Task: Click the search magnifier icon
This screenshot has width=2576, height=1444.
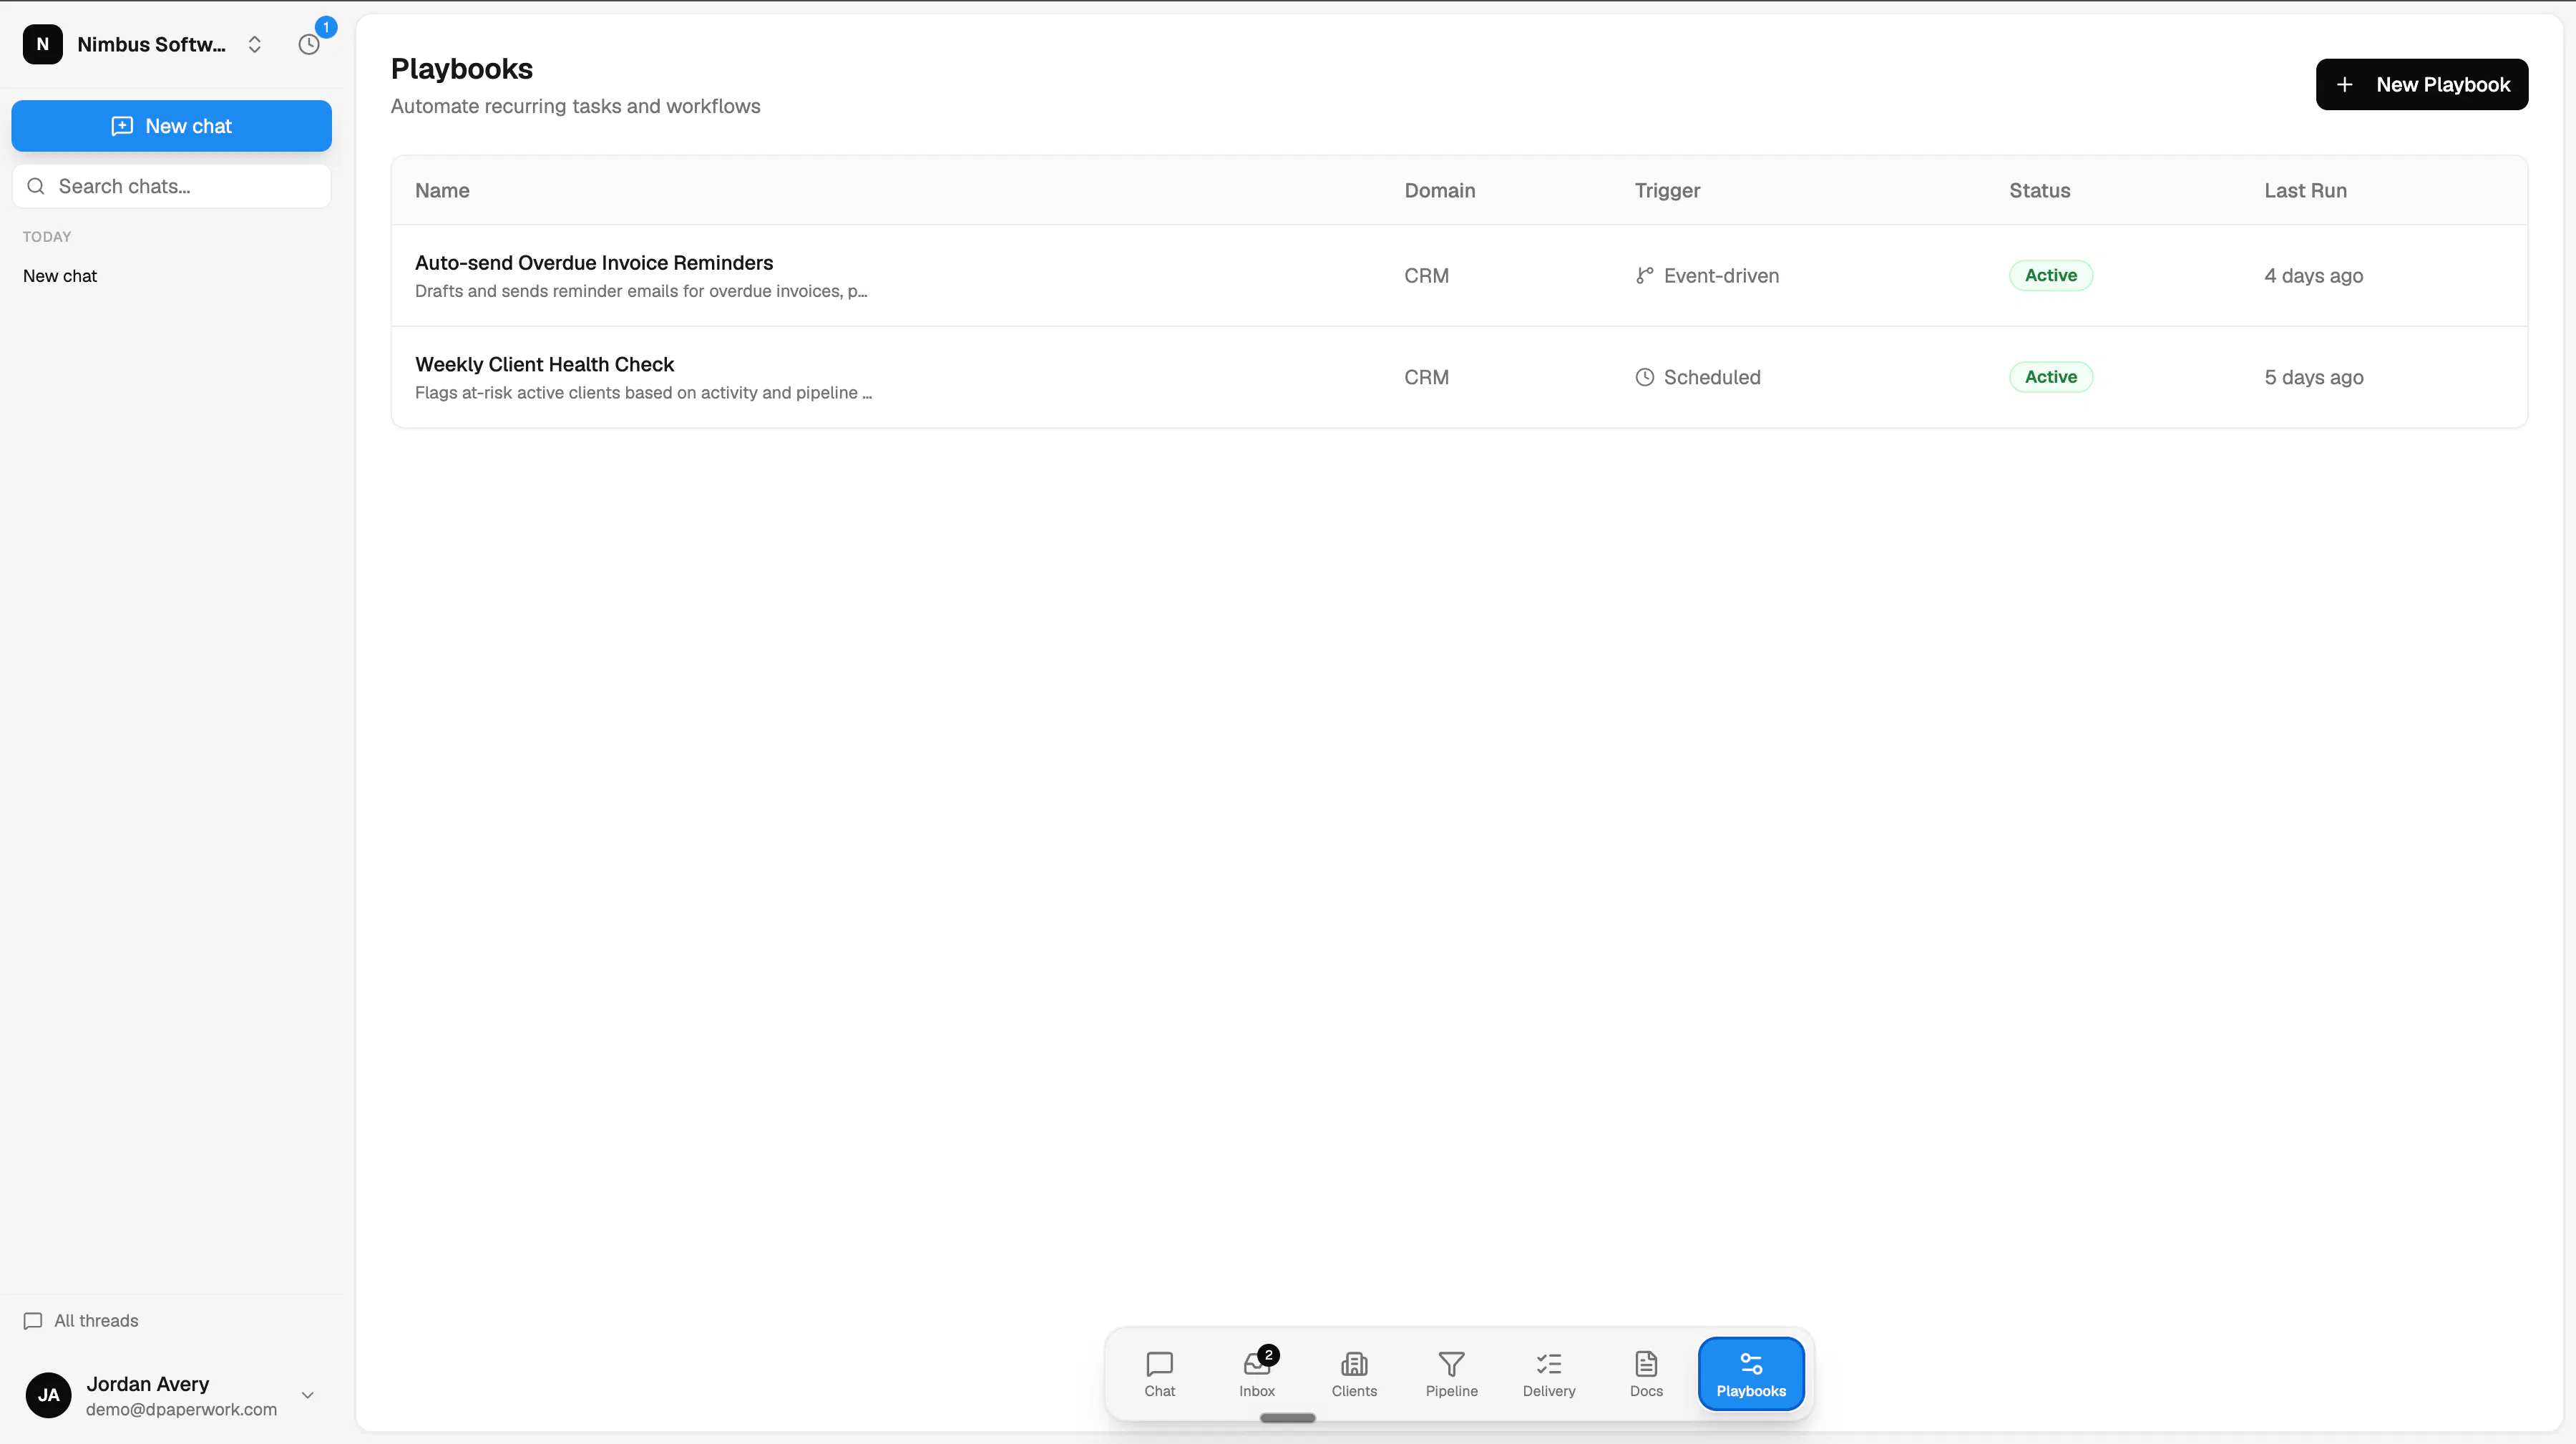Action: pos(36,186)
